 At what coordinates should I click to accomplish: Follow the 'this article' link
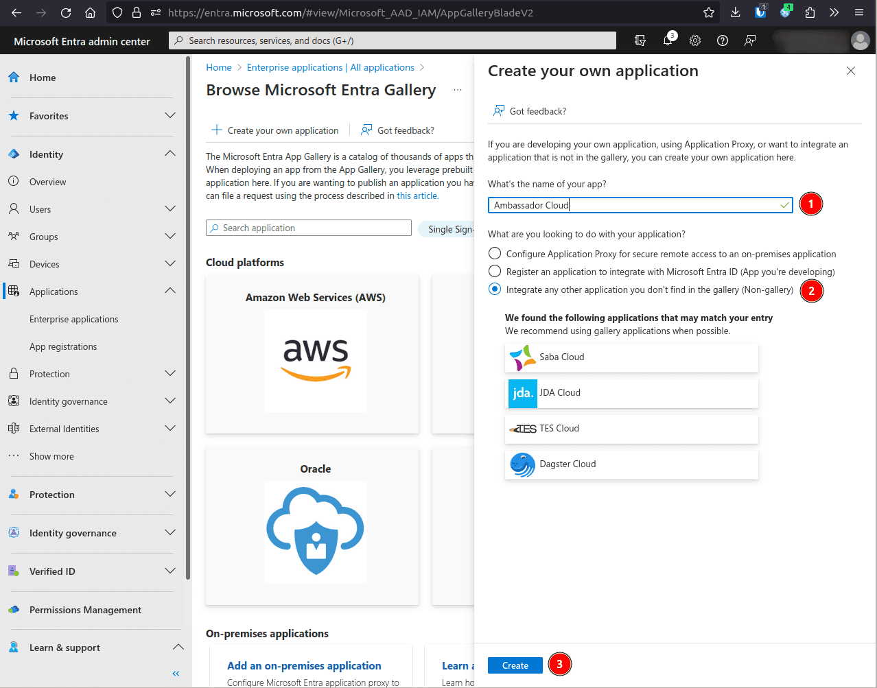tap(417, 195)
